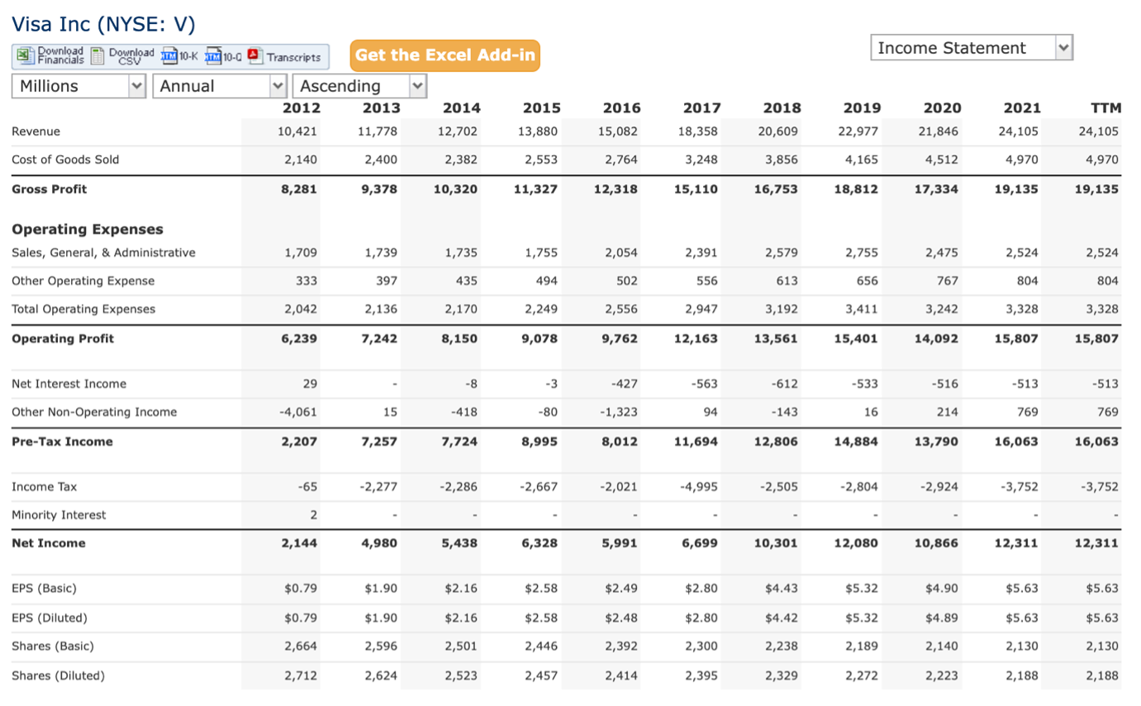Select the 2012 column header
The width and height of the screenshot is (1141, 706).
[x=302, y=107]
